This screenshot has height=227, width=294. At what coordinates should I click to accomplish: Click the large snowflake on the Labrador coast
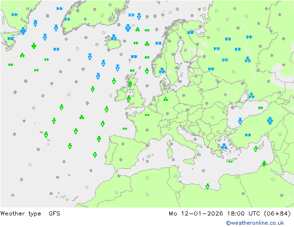23,31
